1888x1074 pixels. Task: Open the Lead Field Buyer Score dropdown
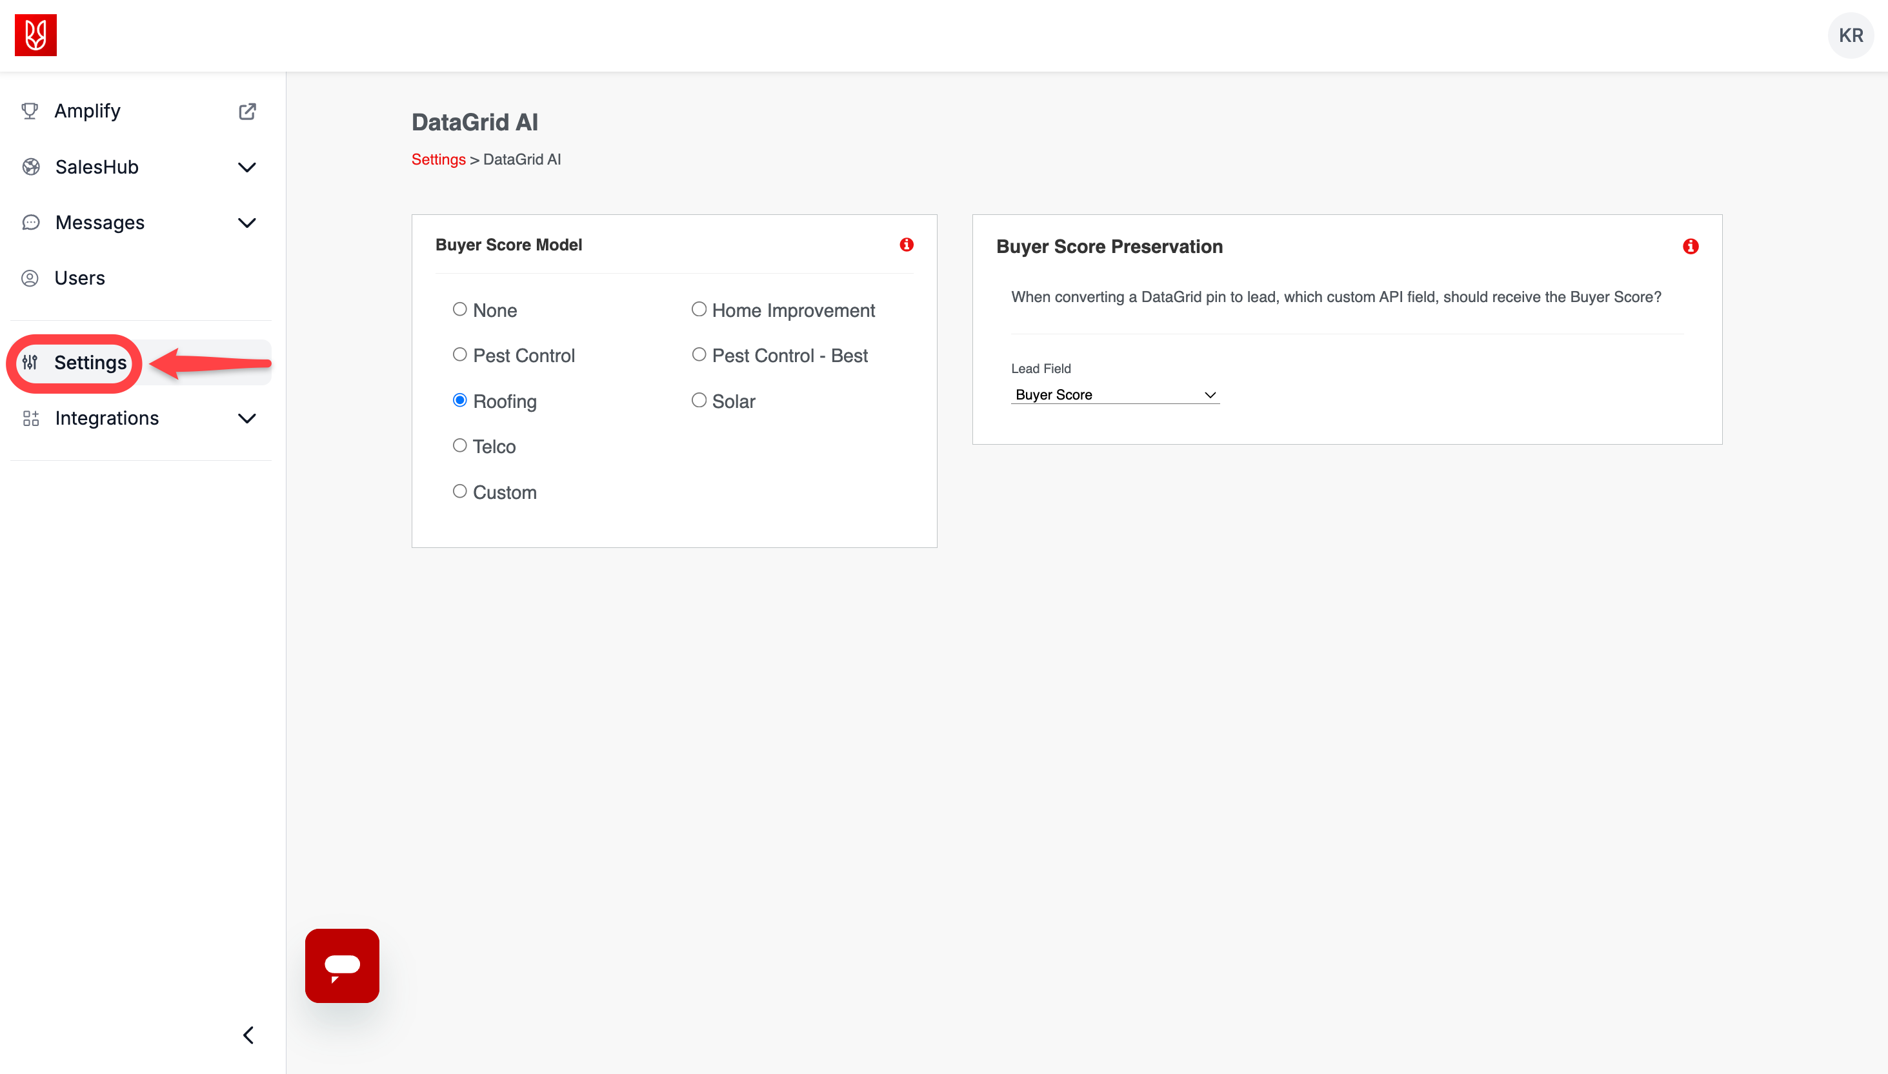tap(1114, 394)
